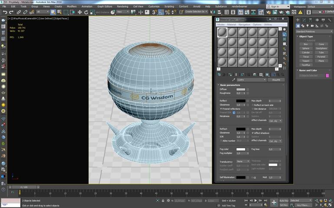Open the Hierarchy panel tab
This screenshot has width=334, height=208.
pyautogui.click(x=311, y=20)
